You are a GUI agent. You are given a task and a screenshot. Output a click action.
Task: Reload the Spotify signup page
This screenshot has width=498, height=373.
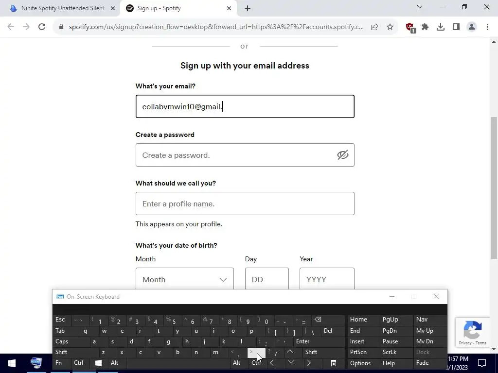click(42, 27)
